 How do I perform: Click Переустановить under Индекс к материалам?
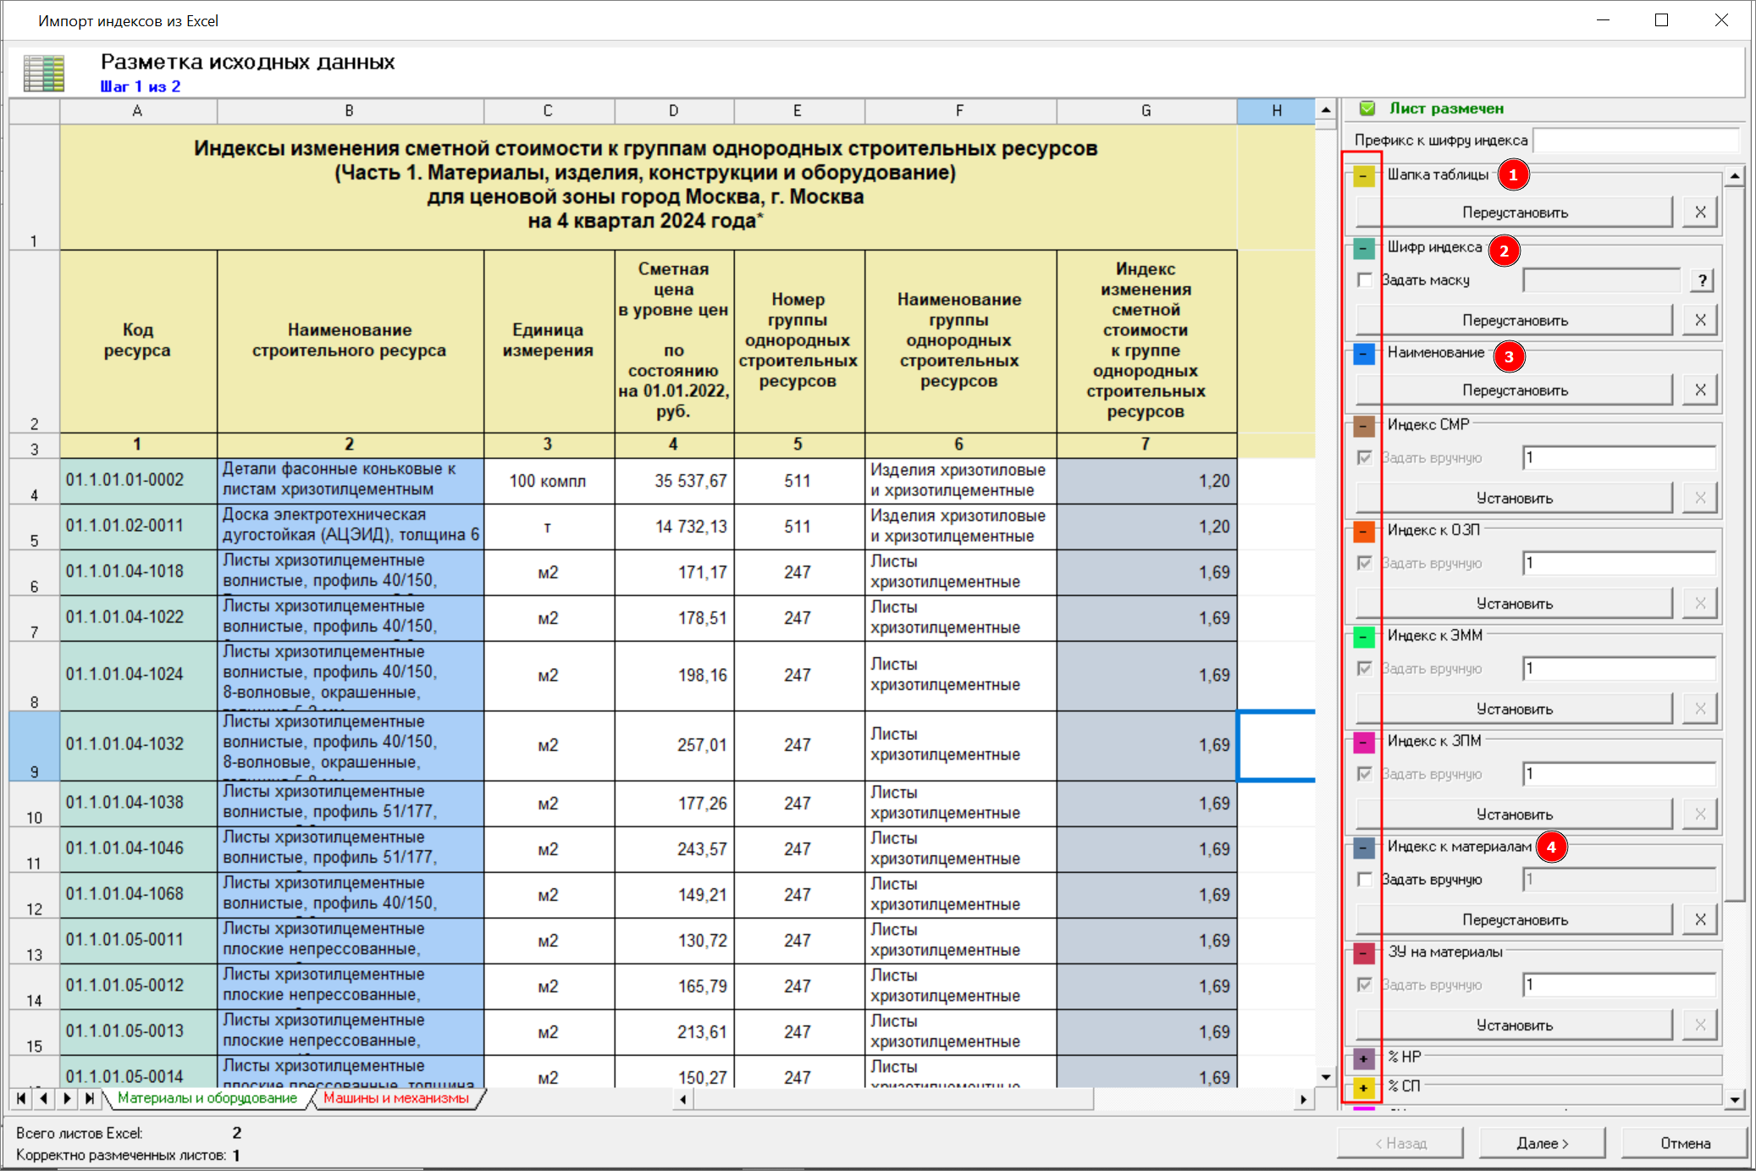(x=1515, y=920)
